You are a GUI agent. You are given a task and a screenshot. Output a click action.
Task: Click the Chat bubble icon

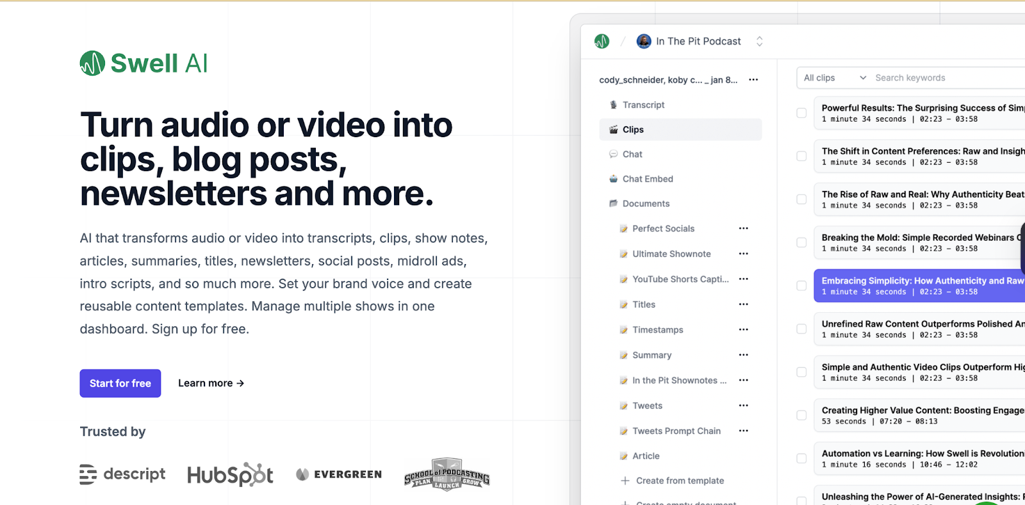(613, 154)
